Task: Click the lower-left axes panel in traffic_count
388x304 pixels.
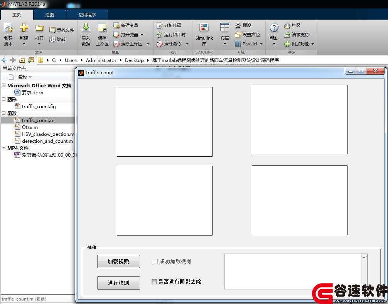Action: click(165, 200)
